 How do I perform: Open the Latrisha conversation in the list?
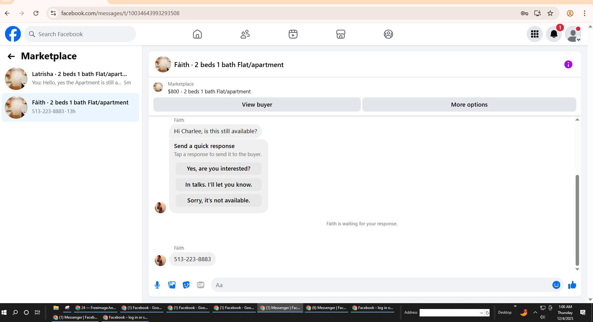pos(70,78)
